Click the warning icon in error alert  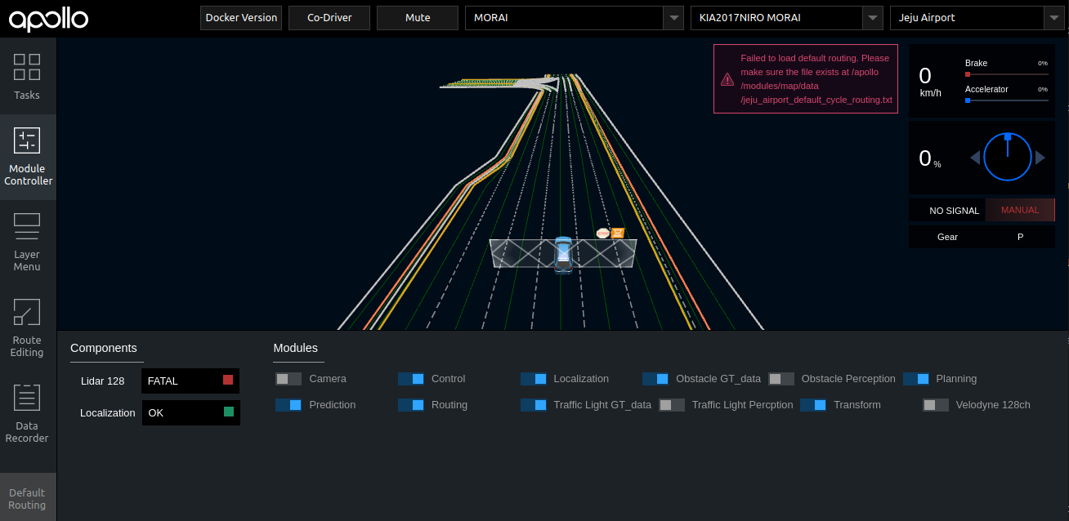727,79
